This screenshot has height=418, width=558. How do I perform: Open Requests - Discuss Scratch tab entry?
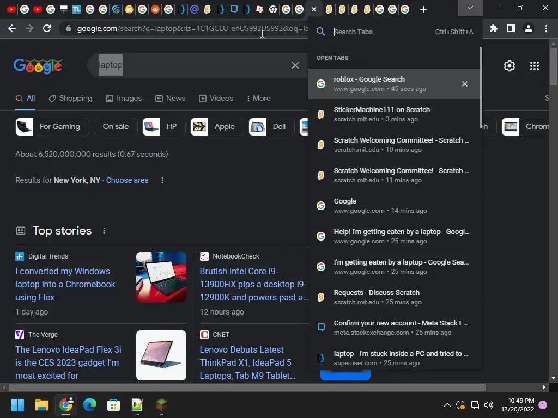click(x=393, y=297)
